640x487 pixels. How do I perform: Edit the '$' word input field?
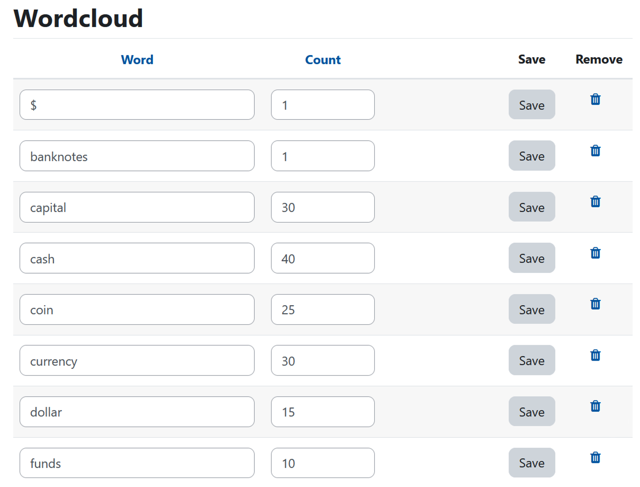[x=137, y=105]
